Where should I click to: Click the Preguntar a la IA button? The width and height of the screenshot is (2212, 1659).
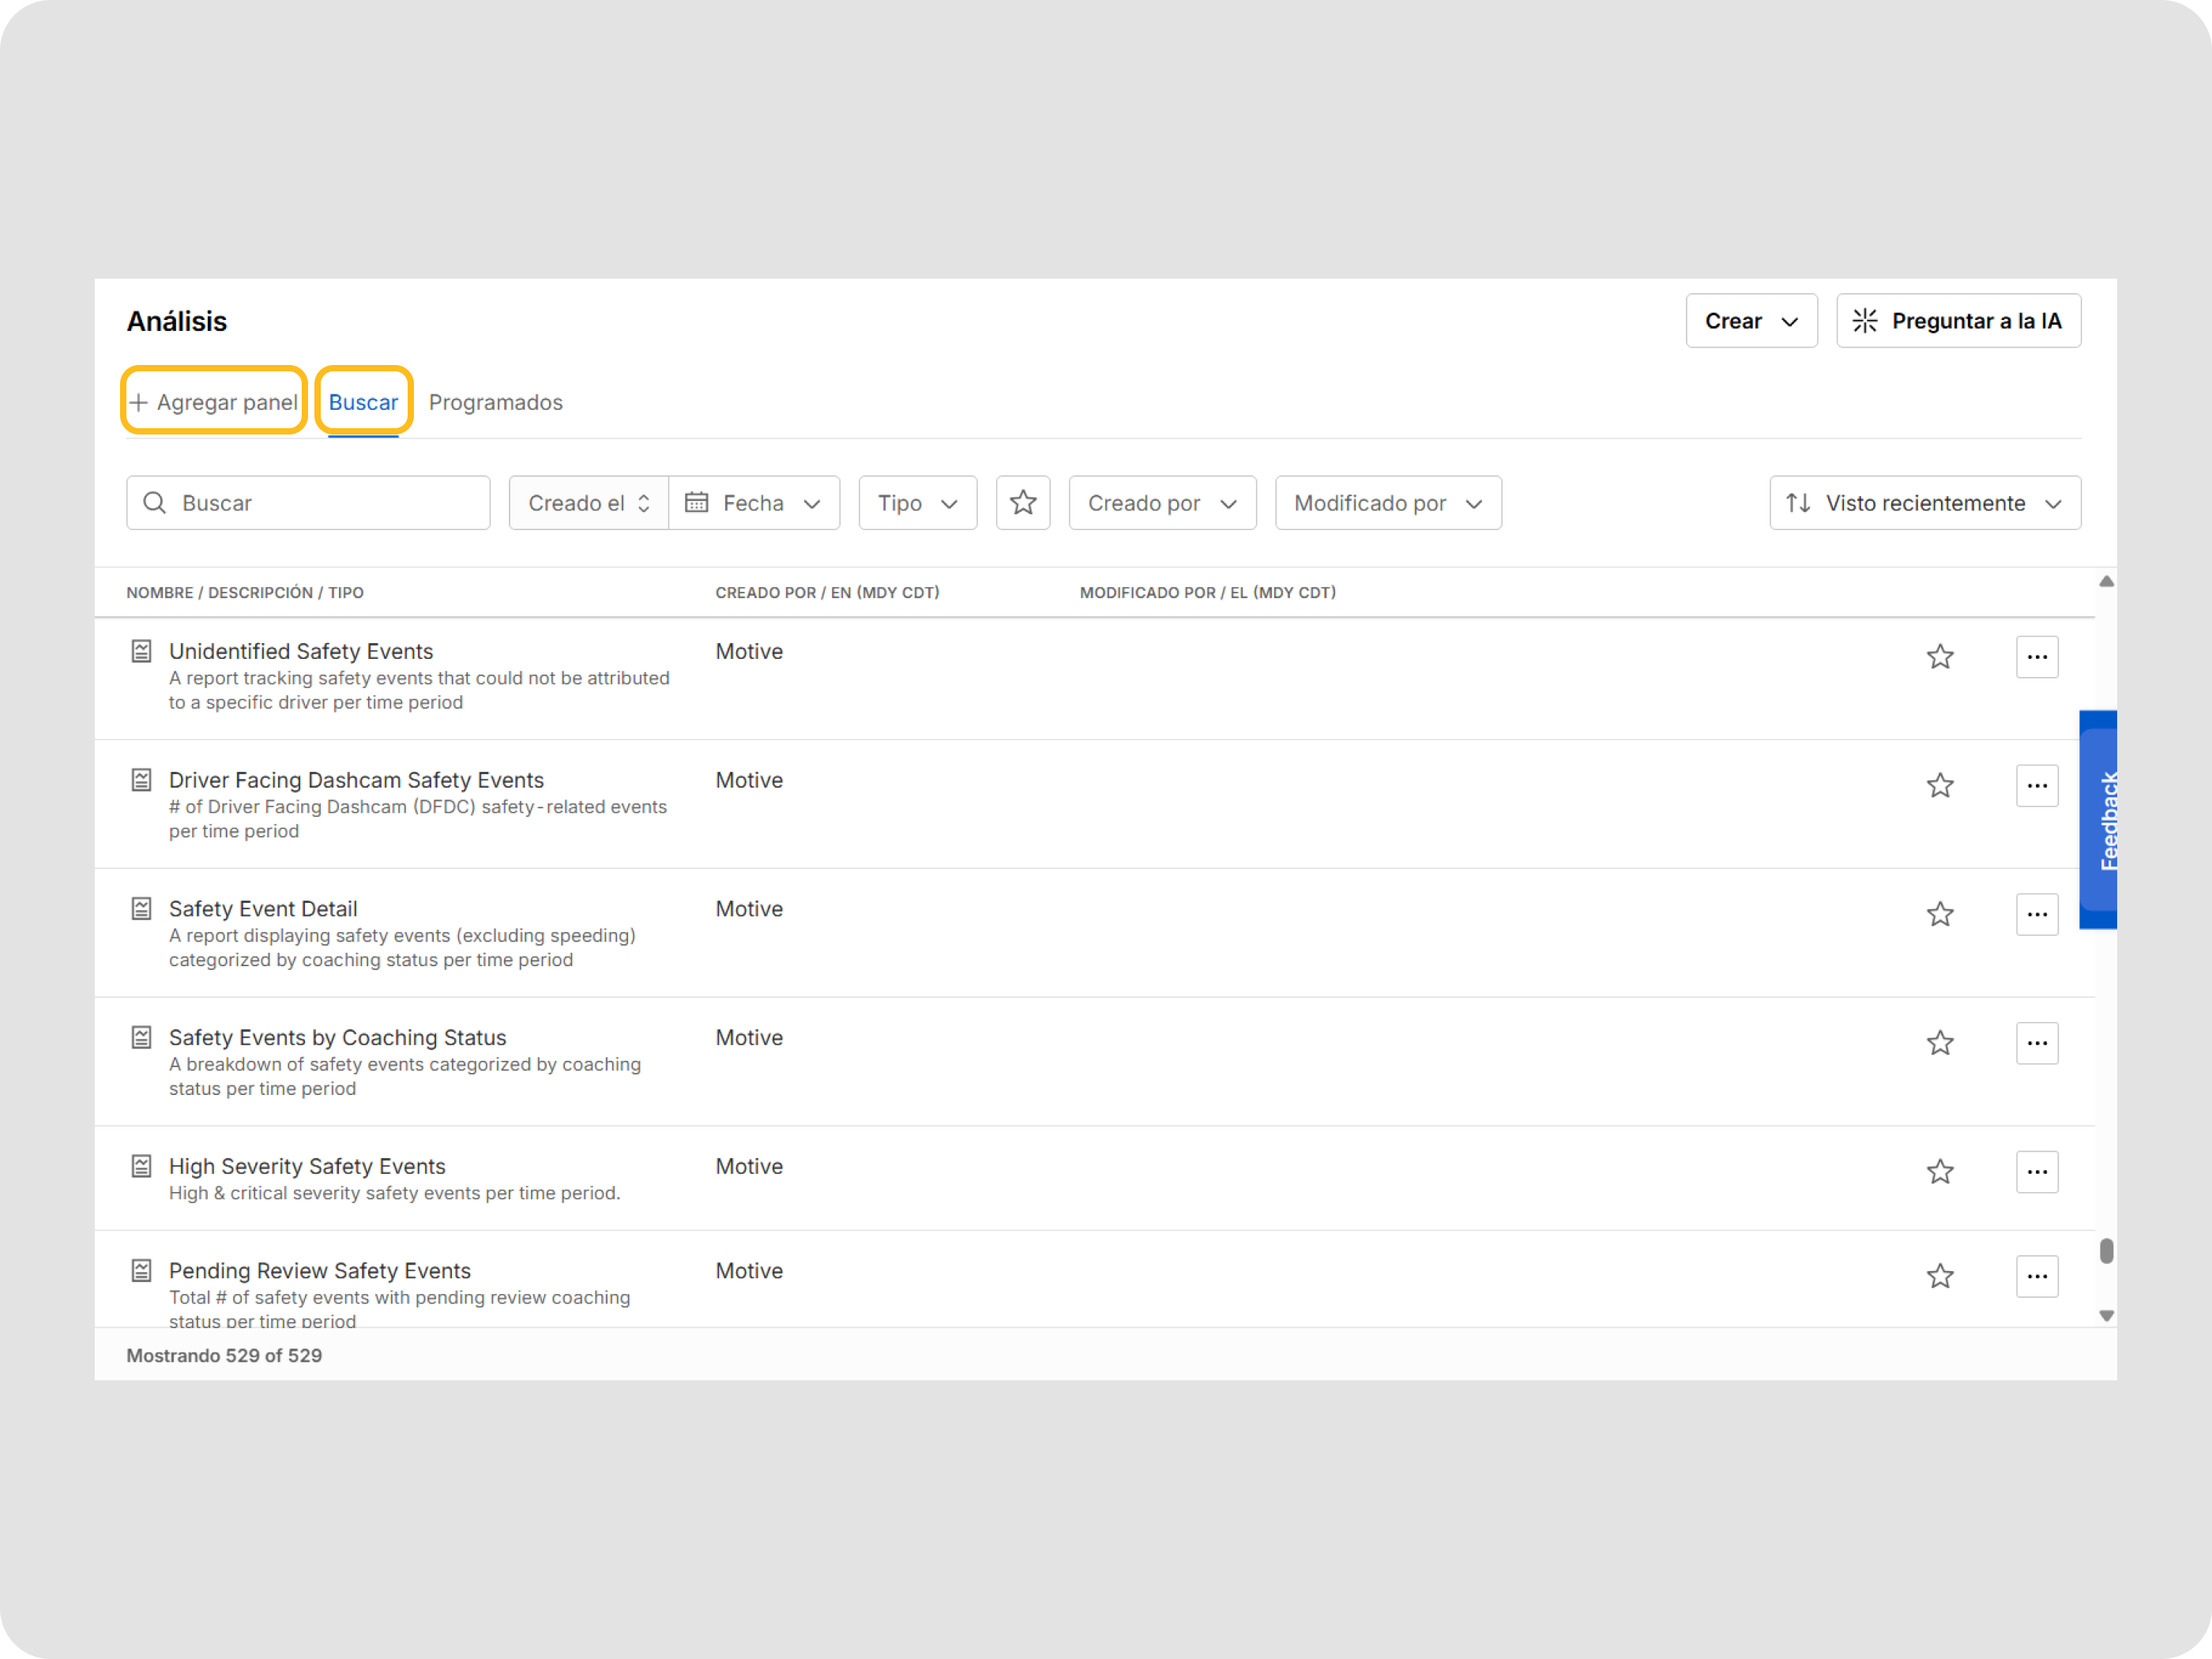[1957, 321]
